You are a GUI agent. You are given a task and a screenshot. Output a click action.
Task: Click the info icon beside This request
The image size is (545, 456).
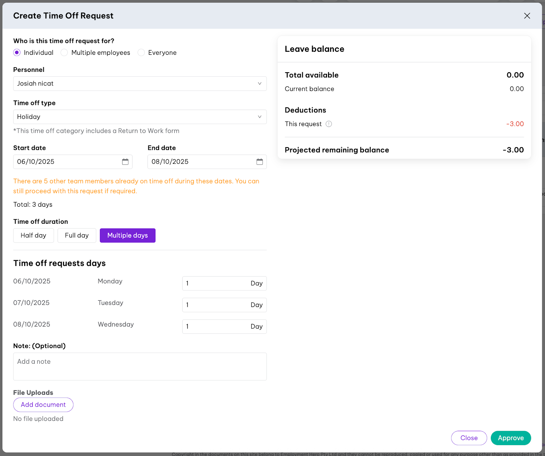coord(329,124)
